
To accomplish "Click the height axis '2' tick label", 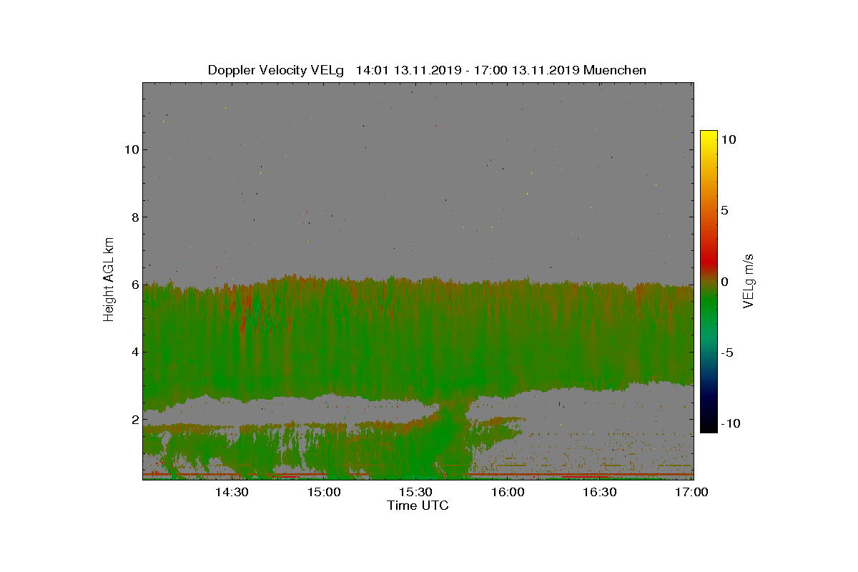I will coord(134,419).
